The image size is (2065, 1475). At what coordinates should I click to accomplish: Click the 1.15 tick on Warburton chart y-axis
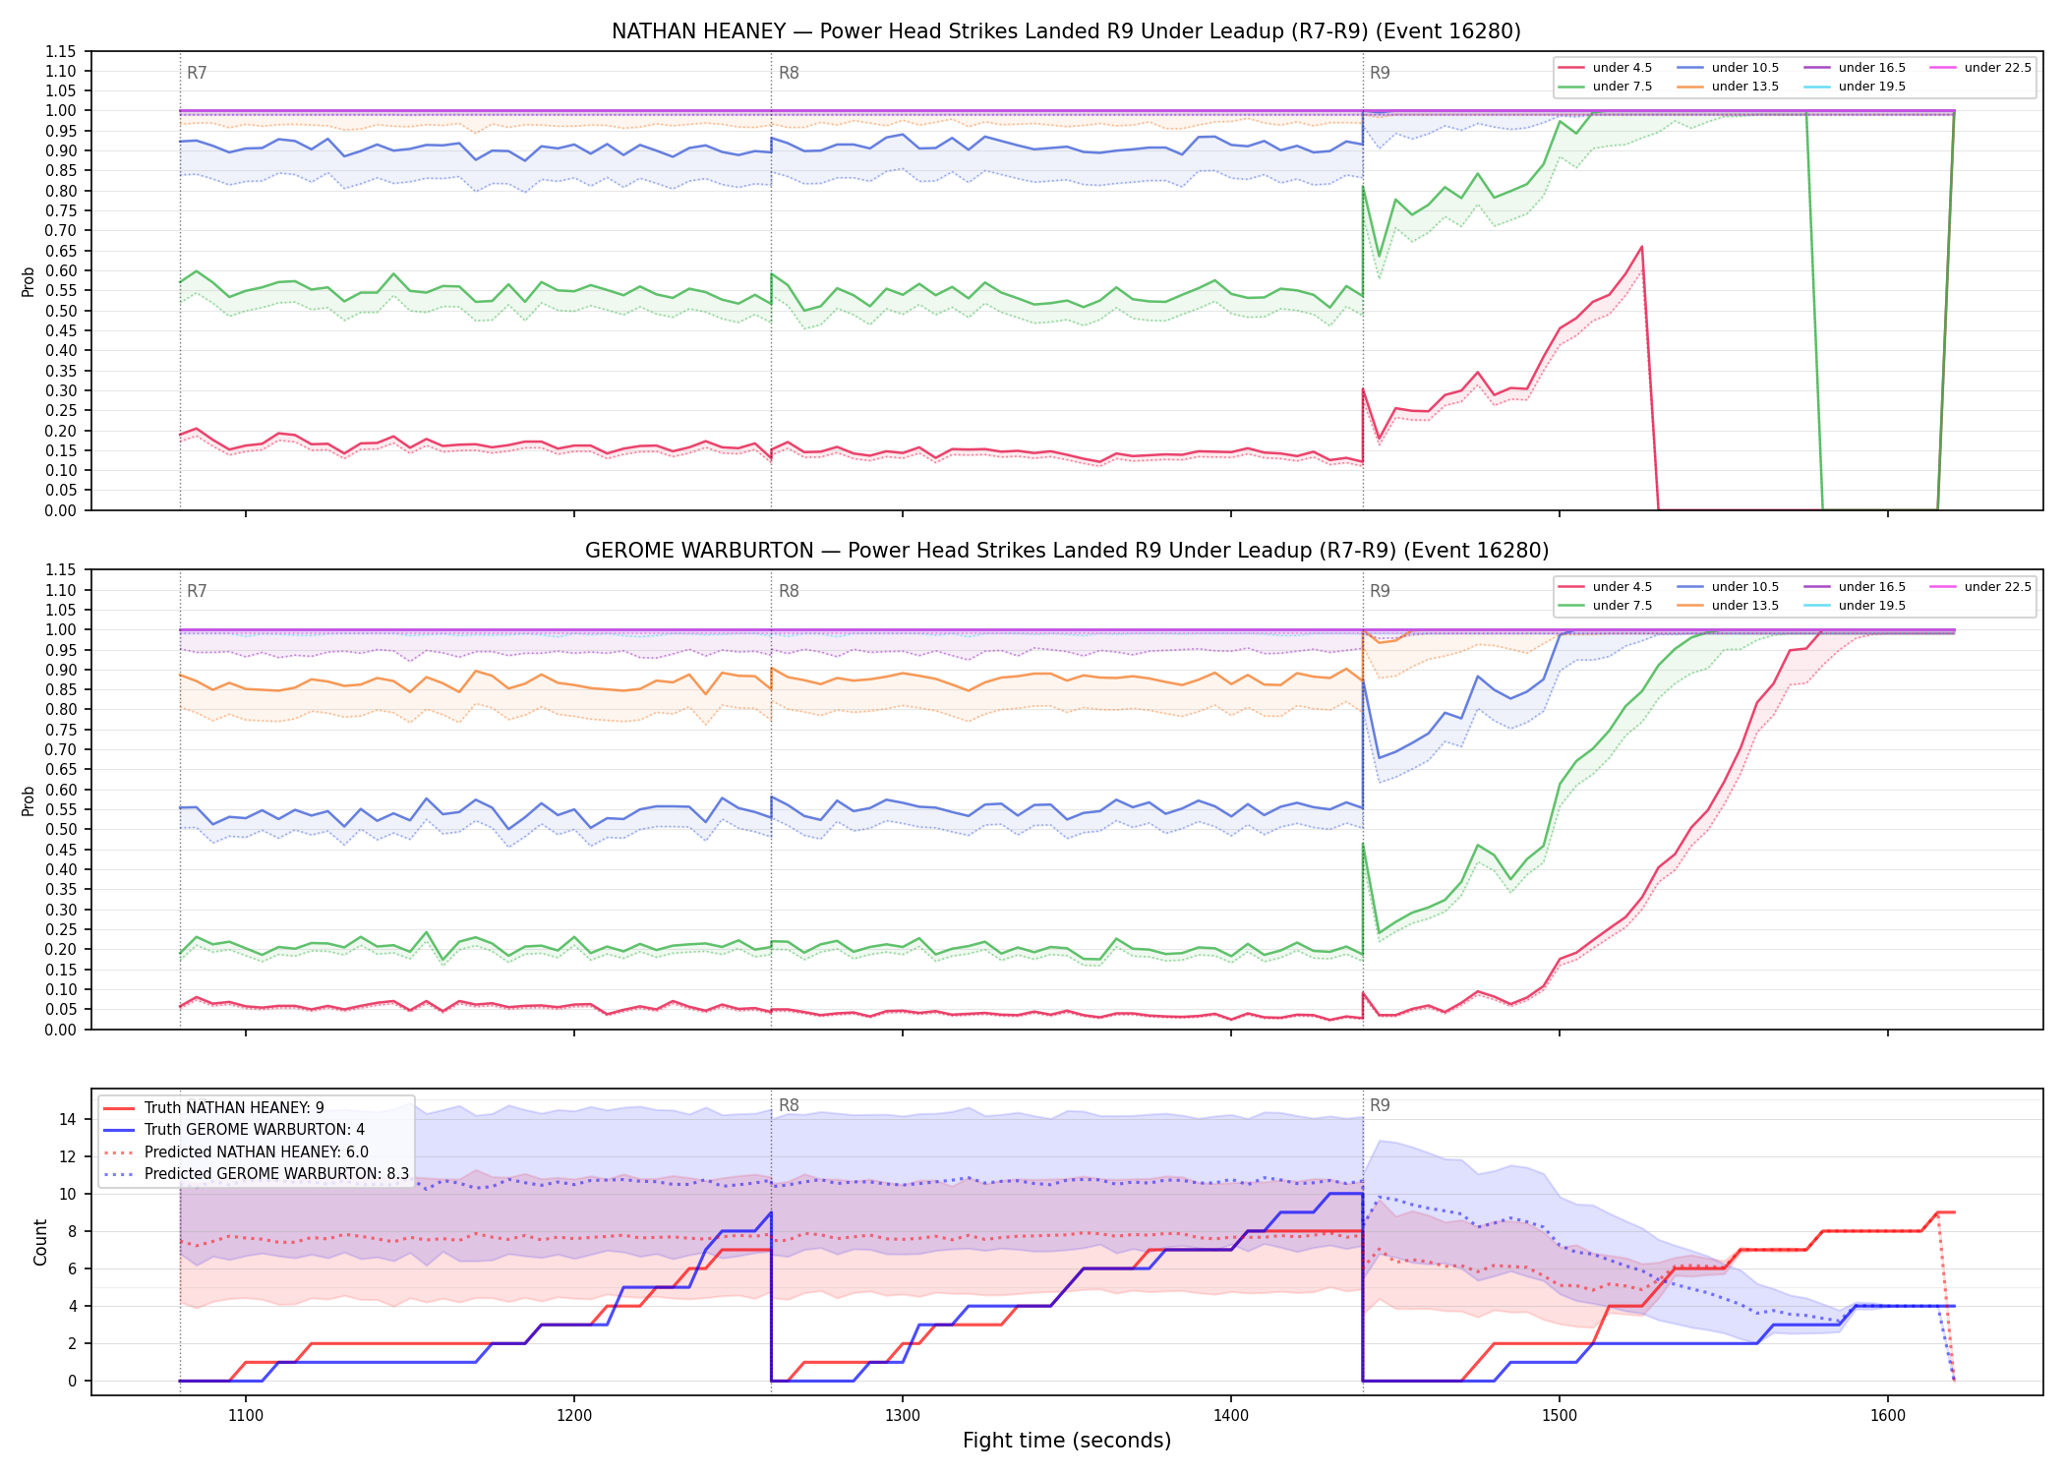(60, 570)
